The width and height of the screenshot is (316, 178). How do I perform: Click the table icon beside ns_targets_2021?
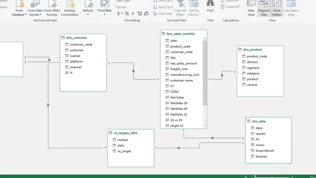tap(110, 133)
